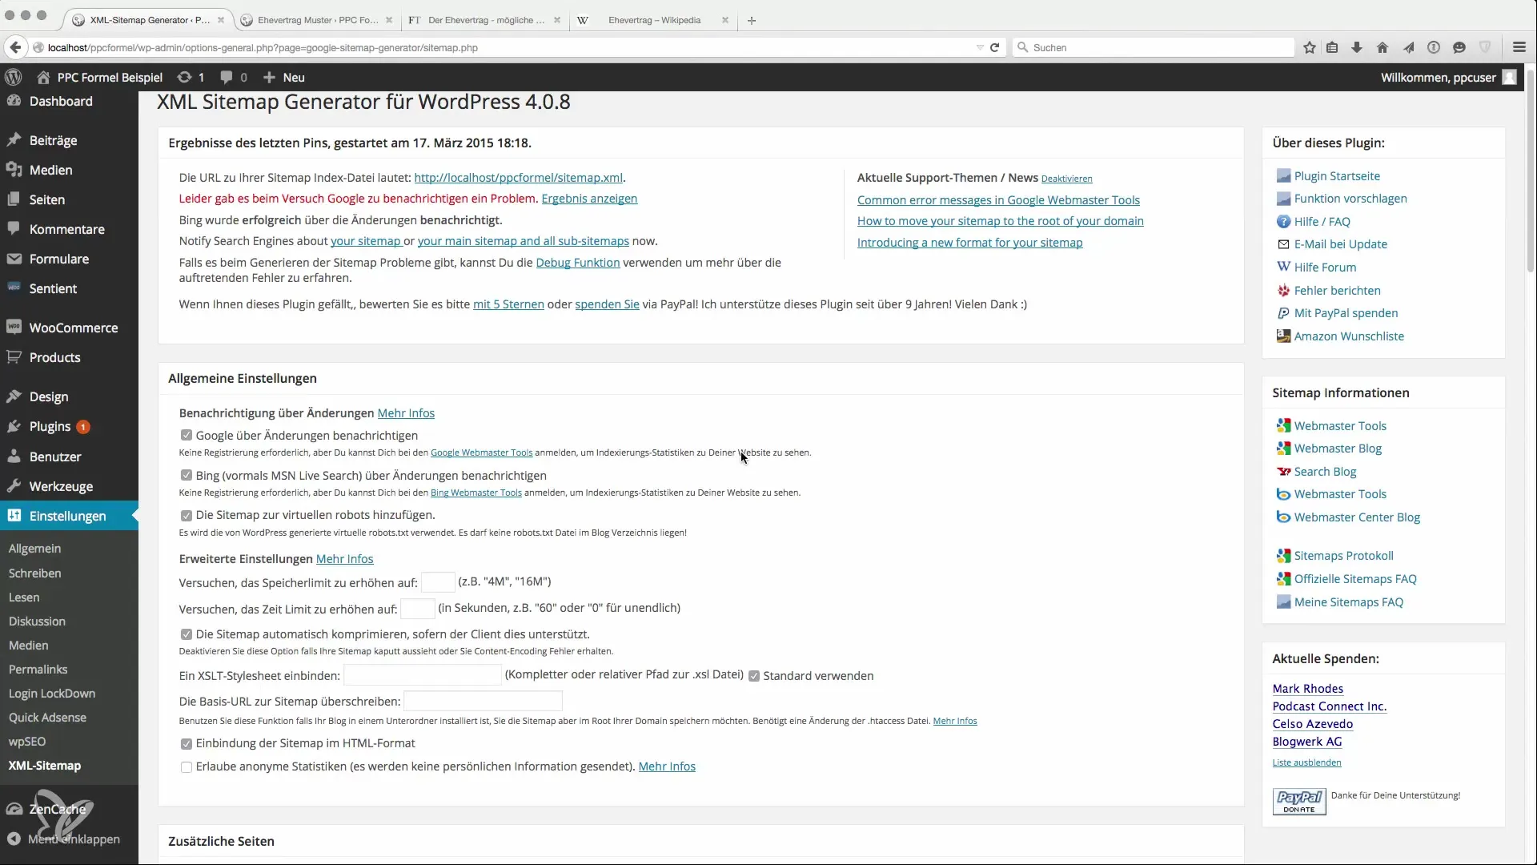The image size is (1537, 865).
Task: Click the Sitemaps Protokoll icon
Action: click(1283, 556)
